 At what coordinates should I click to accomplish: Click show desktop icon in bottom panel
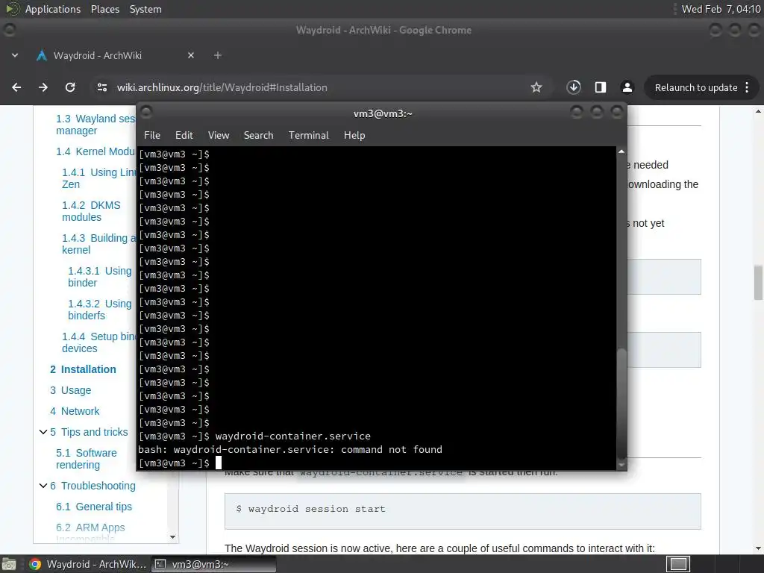click(x=9, y=564)
